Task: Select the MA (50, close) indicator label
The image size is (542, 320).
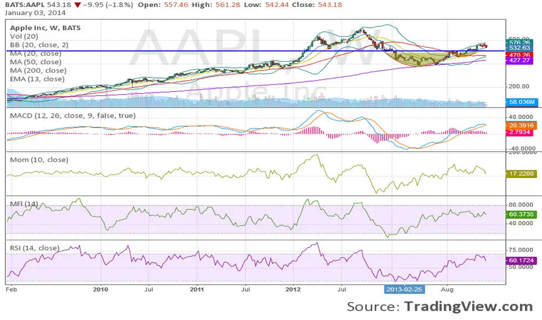Action: tap(35, 62)
